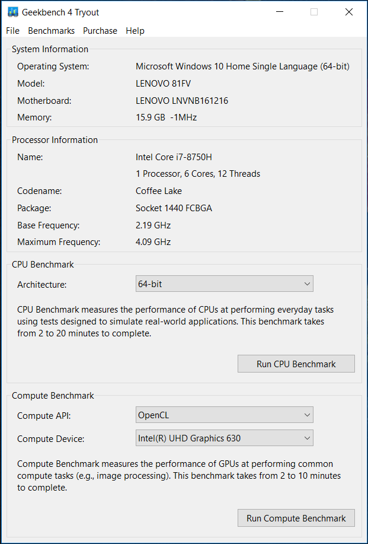Click the Run CPU Benchmark button
This screenshot has width=368, height=544.
(296, 364)
